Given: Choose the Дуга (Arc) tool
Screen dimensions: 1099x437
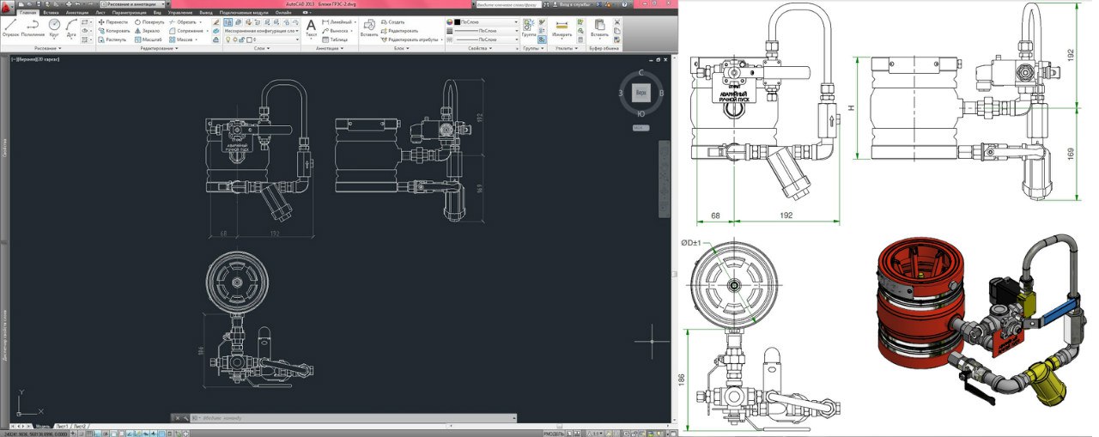Looking at the screenshot, I should (x=71, y=27).
